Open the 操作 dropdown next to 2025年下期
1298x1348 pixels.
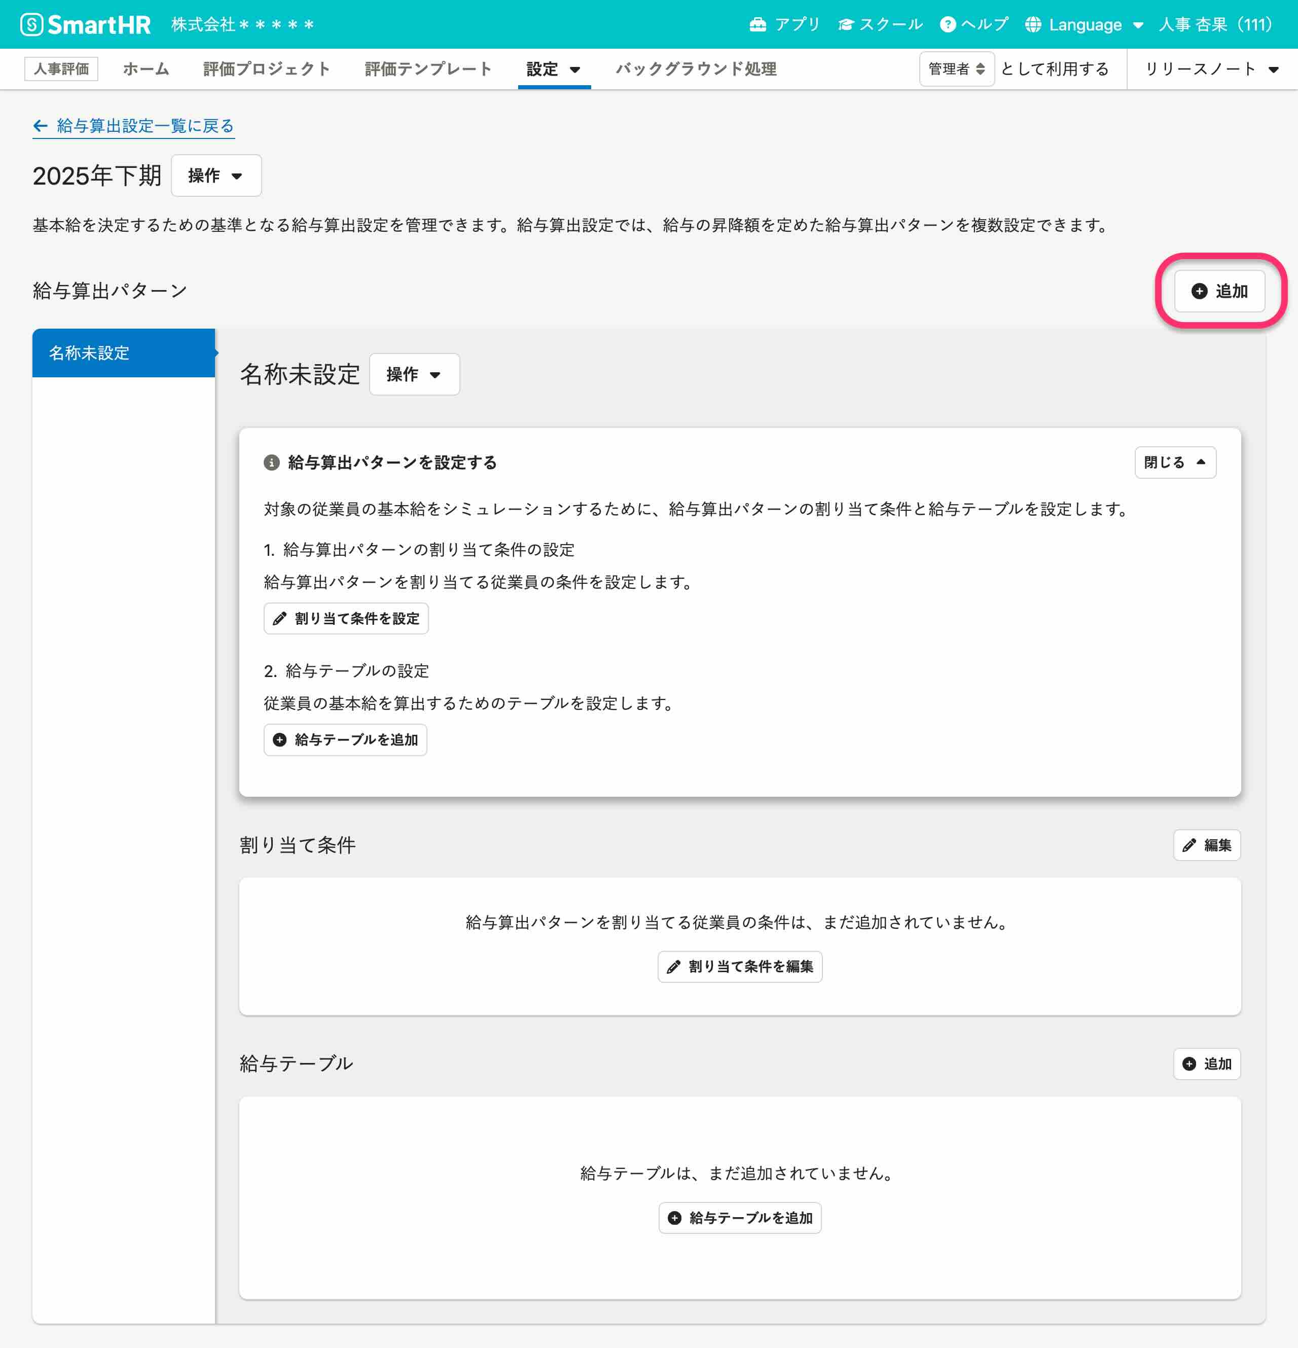[216, 176]
